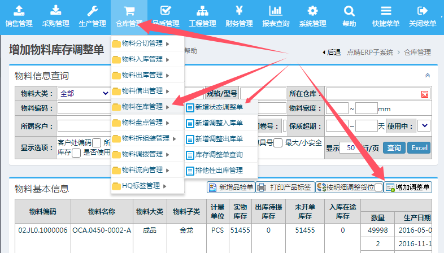This screenshot has width=444, height=253.
Task: Tick the 客户处编码 checkbox
Action: (x=97, y=143)
